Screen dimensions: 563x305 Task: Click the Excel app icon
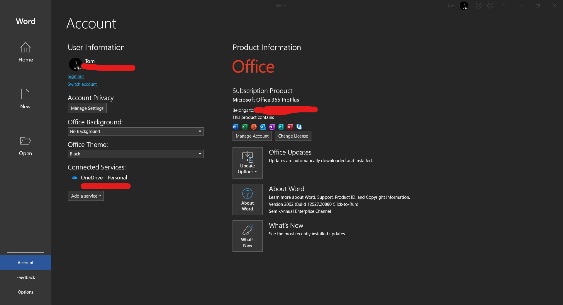pos(245,127)
